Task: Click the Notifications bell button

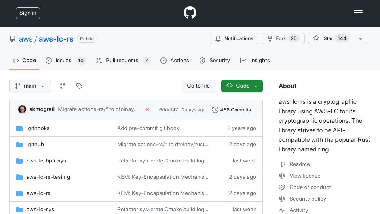Action: coord(234,38)
